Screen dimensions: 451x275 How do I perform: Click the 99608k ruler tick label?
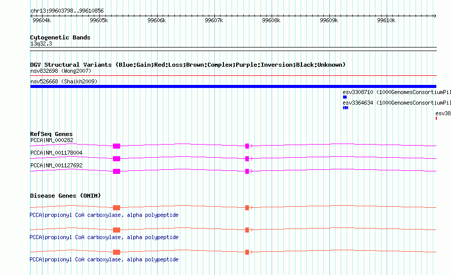(x=271, y=20)
